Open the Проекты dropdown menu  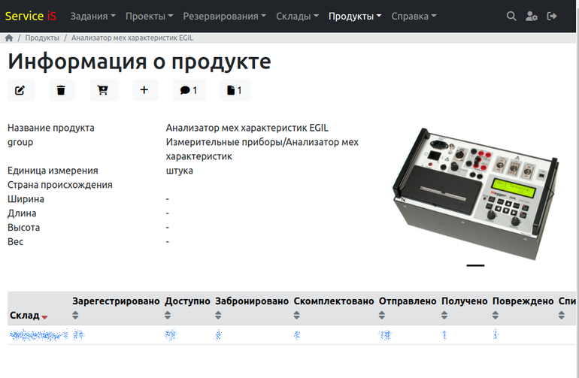pyautogui.click(x=149, y=17)
